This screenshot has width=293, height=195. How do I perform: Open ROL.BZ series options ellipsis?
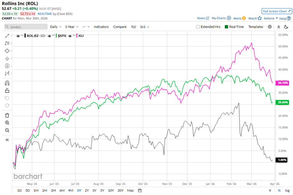(22, 35)
